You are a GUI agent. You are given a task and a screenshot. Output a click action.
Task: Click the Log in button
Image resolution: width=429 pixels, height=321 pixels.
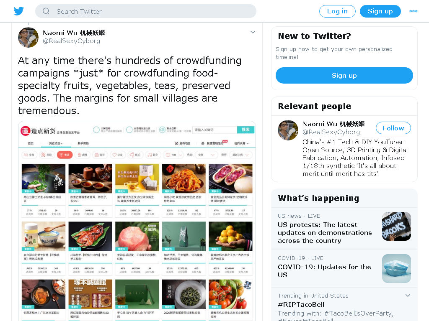[337, 11]
